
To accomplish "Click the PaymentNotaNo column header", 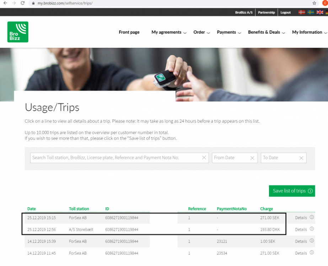I will point(232,209).
